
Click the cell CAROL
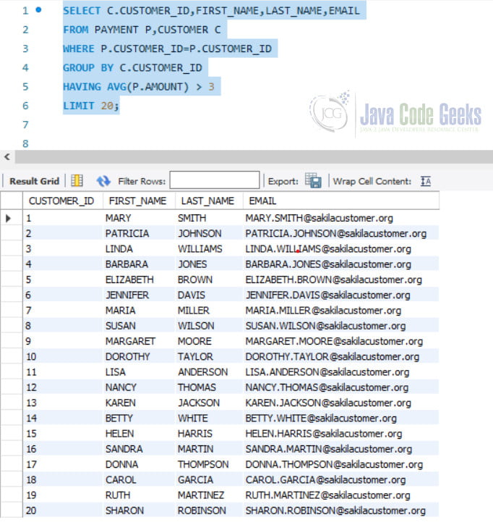(x=121, y=480)
